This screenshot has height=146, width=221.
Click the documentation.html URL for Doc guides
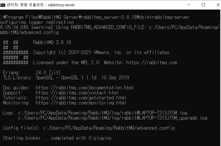(x=85, y=88)
